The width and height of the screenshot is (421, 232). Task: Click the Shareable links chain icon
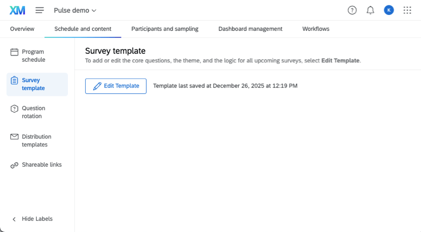pos(14,165)
